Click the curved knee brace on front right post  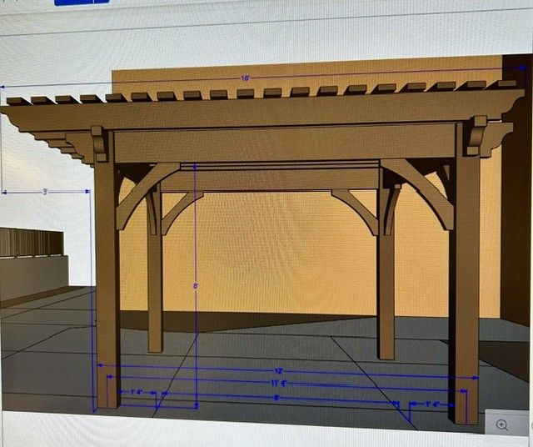pos(419,193)
